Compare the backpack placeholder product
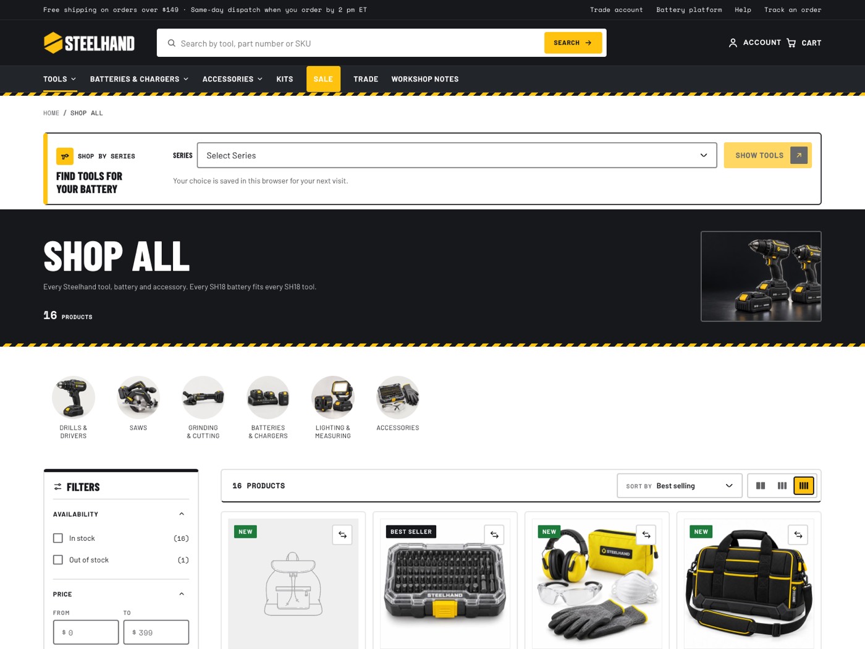865x649 pixels. click(x=342, y=535)
